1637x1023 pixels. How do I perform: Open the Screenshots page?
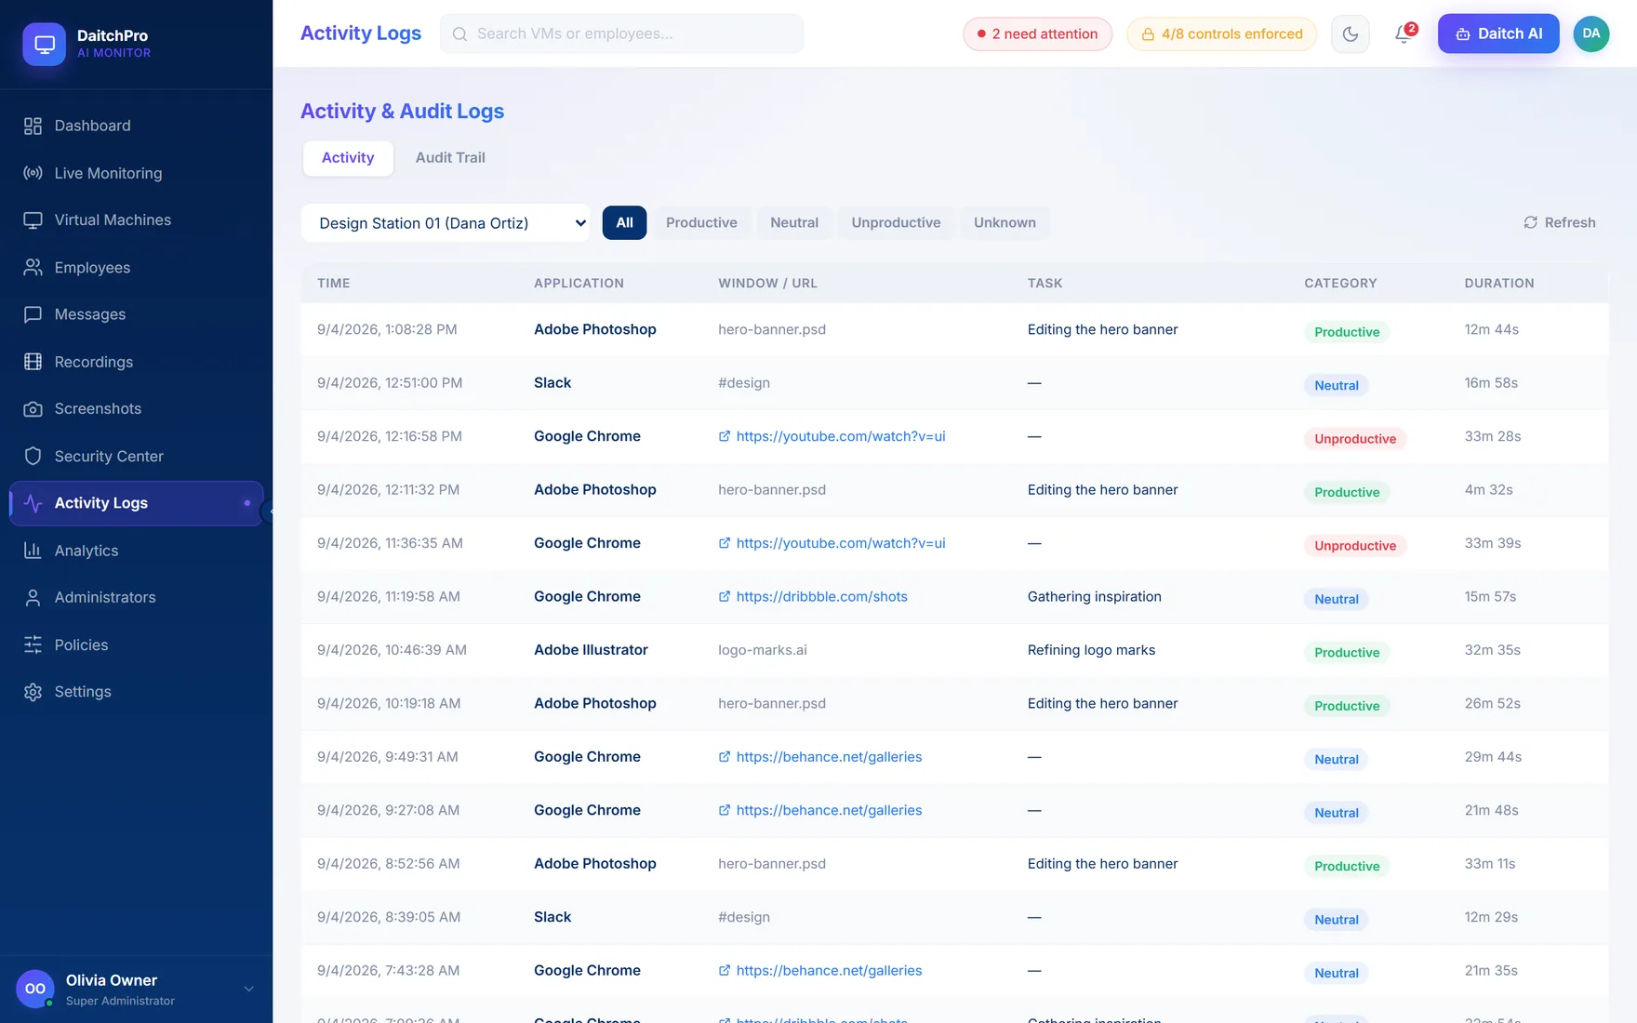click(137, 408)
